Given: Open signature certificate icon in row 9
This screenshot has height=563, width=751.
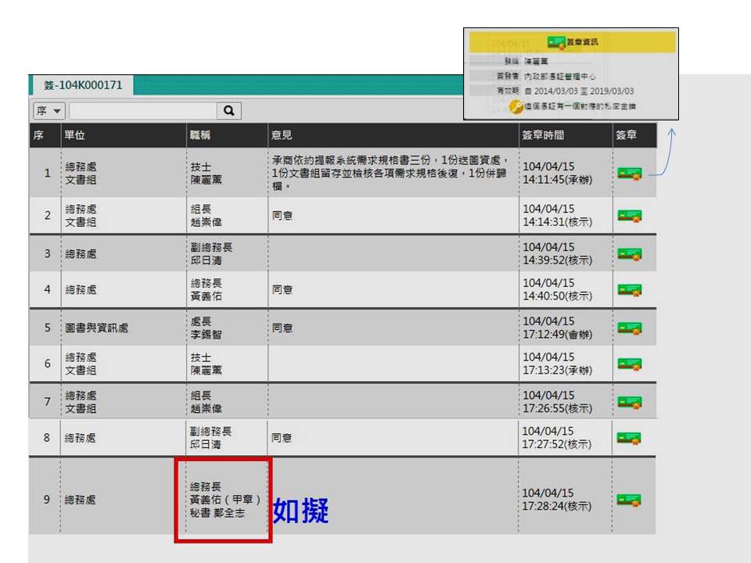Looking at the screenshot, I should click(x=629, y=500).
